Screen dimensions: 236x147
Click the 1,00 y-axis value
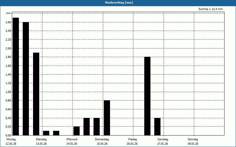(9, 92)
